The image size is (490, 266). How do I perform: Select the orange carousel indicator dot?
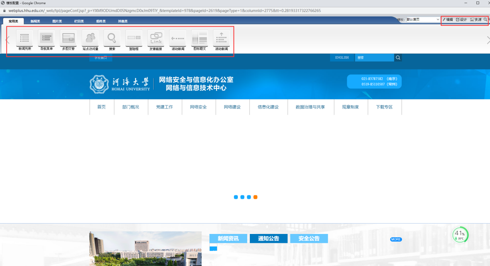coord(255,197)
